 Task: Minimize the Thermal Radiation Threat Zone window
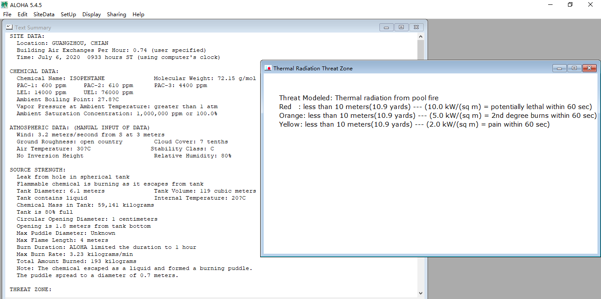560,68
